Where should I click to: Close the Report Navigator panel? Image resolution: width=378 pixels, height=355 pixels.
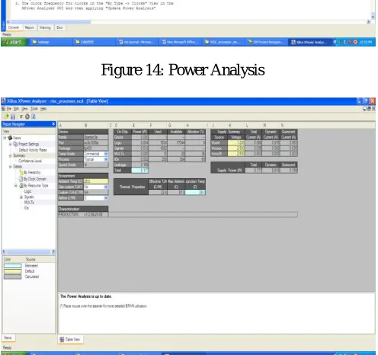(x=53, y=124)
